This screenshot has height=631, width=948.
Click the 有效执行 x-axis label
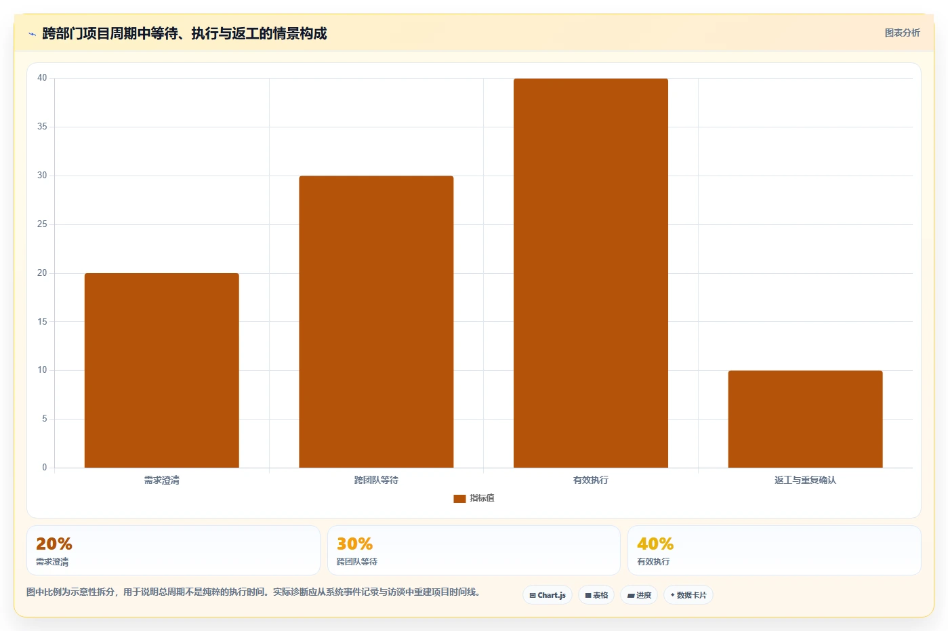click(x=591, y=480)
